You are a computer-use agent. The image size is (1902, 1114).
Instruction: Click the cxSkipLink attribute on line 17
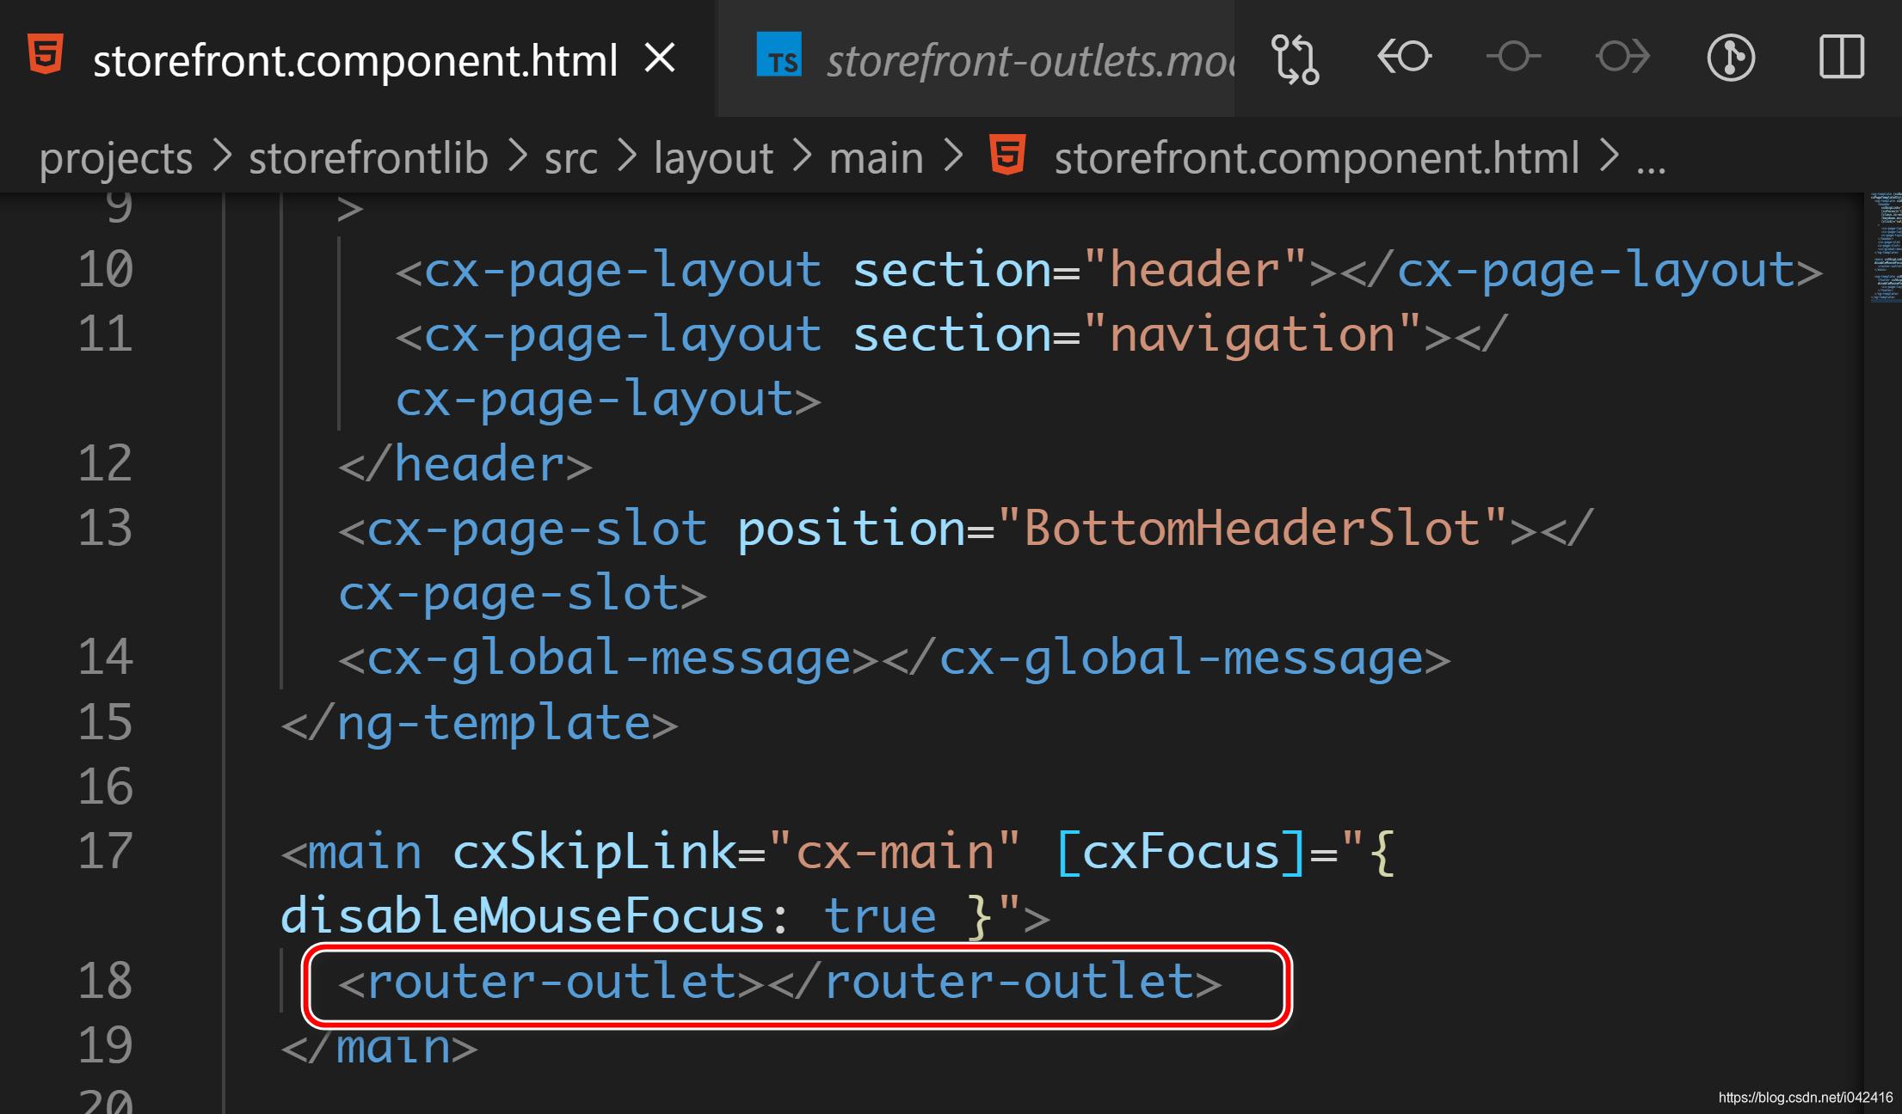click(595, 853)
